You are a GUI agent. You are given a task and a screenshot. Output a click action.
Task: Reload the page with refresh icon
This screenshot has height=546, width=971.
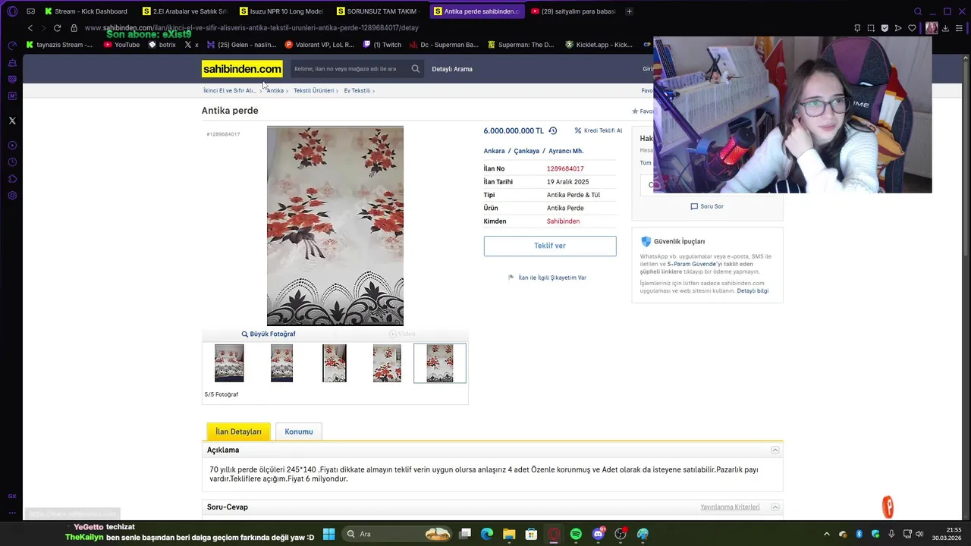[57, 28]
